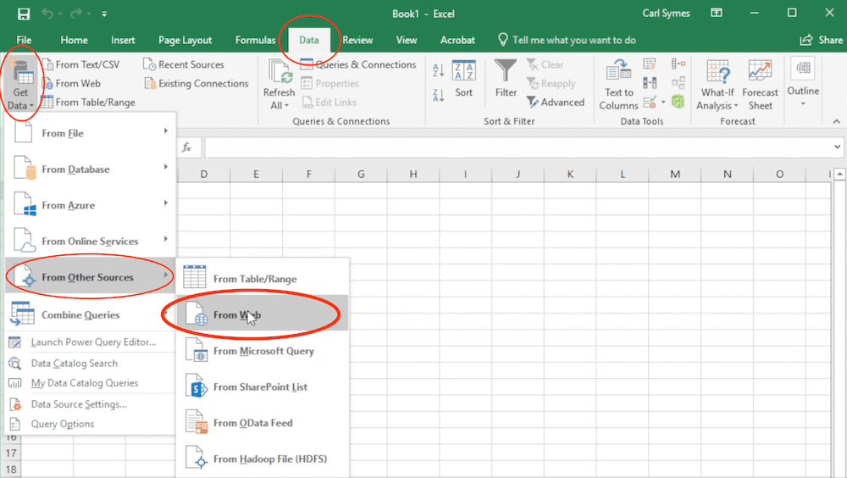Open the Page Layout tab
The image size is (847, 478).
(x=185, y=40)
